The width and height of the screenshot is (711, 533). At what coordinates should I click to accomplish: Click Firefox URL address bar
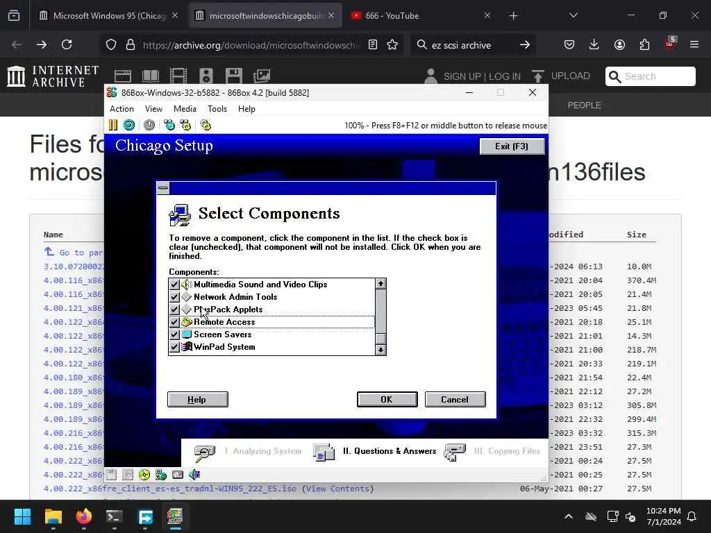(251, 45)
